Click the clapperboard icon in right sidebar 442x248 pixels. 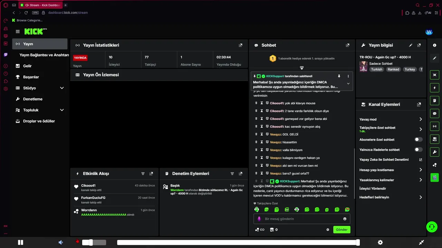[x=434, y=178]
